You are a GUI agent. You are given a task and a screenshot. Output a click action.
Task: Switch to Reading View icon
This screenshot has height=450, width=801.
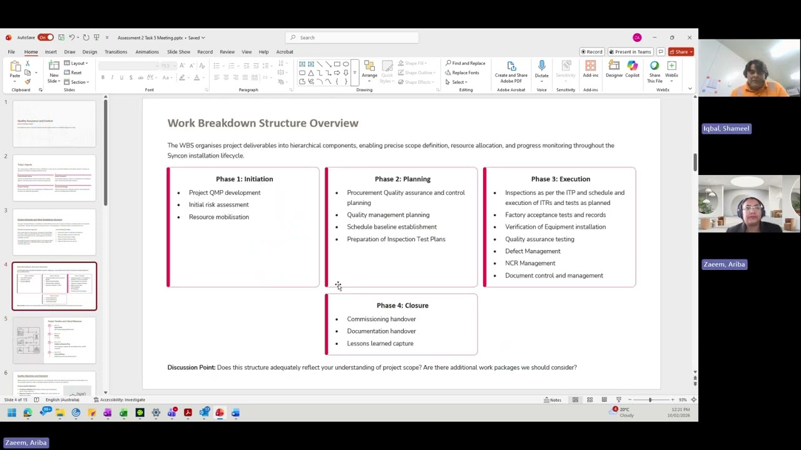[x=604, y=400]
